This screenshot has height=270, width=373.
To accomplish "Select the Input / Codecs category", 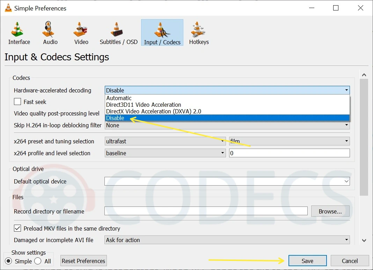I will point(162,32).
